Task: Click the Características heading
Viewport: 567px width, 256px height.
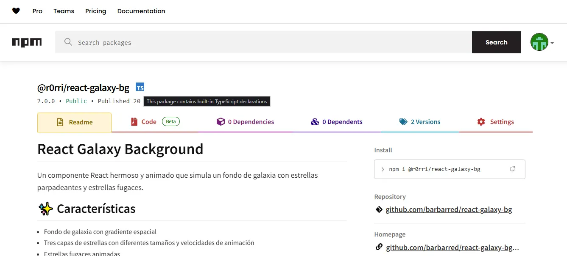Action: (96, 209)
